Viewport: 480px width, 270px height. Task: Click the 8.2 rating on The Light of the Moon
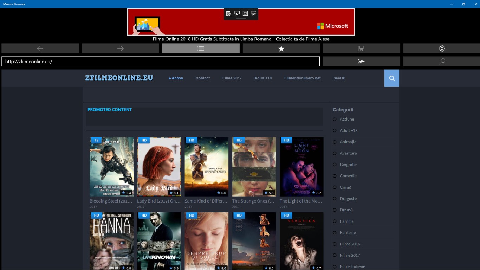[317, 193]
